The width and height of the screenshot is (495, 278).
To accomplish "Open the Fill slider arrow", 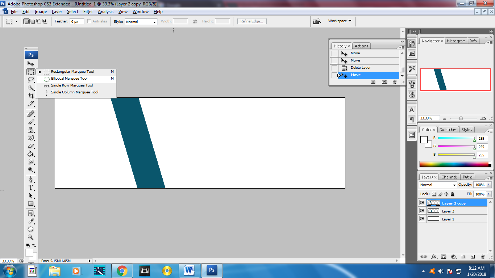I will click(x=489, y=194).
